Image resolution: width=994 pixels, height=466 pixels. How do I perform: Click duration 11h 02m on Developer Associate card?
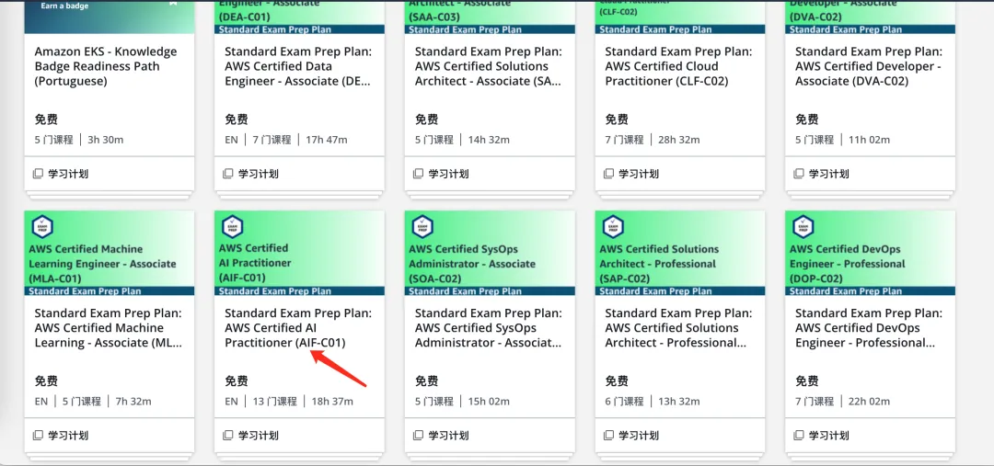click(869, 140)
